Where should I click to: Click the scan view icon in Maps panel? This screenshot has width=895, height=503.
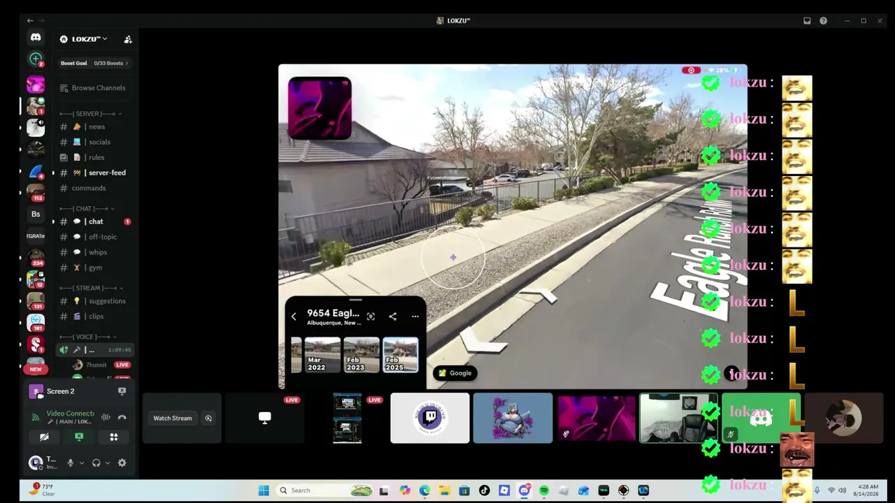[371, 316]
